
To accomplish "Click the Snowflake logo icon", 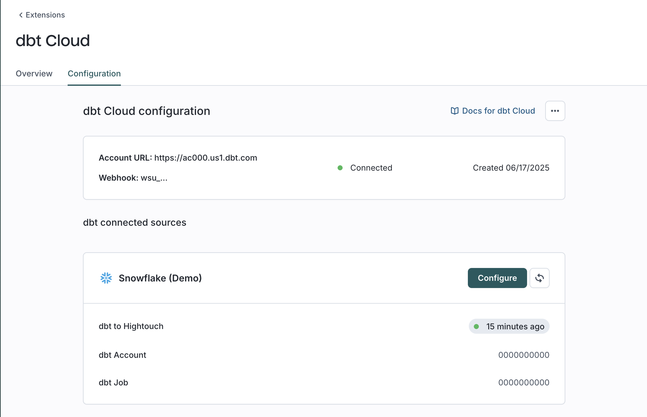I will [106, 278].
